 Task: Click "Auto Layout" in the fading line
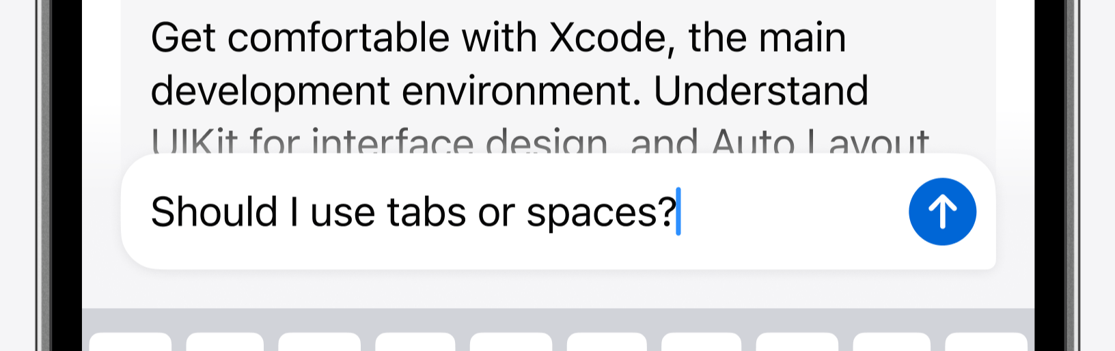coord(820,142)
